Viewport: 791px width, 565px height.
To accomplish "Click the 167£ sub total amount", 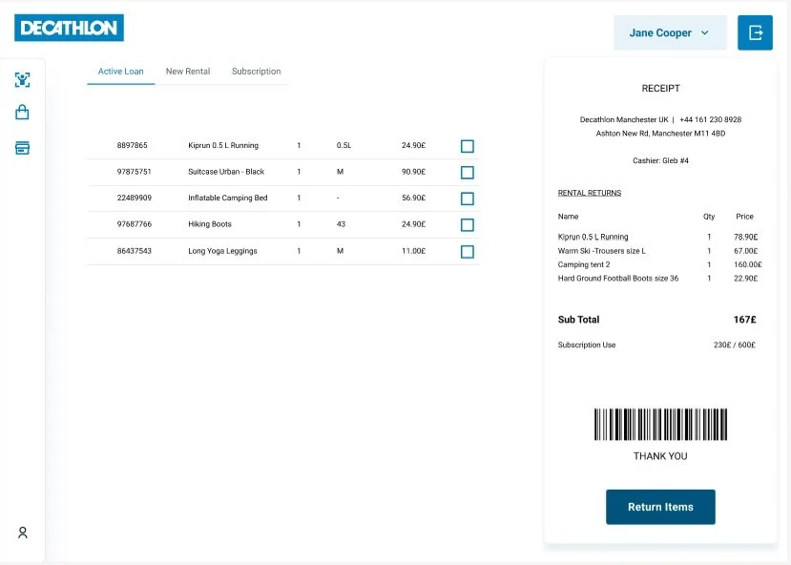I will point(744,320).
